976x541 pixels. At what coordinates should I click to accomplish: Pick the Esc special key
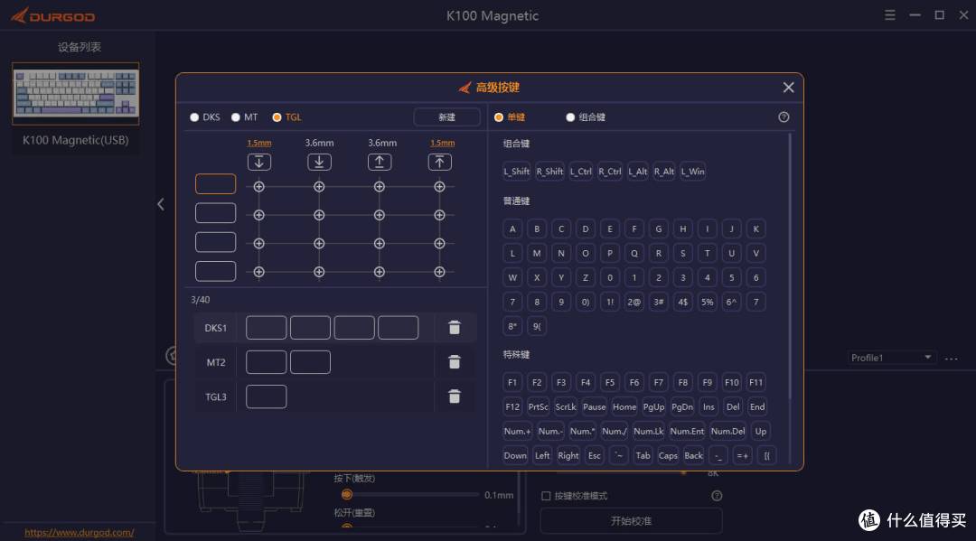click(595, 456)
